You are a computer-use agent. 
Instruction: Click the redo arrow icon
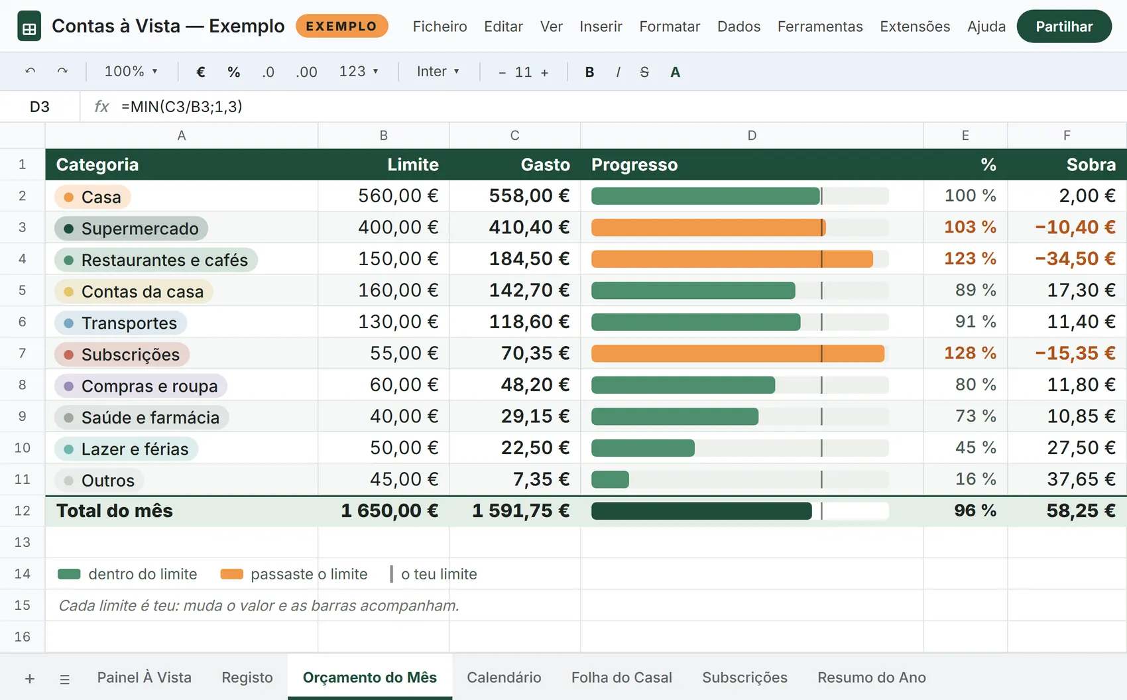click(62, 72)
